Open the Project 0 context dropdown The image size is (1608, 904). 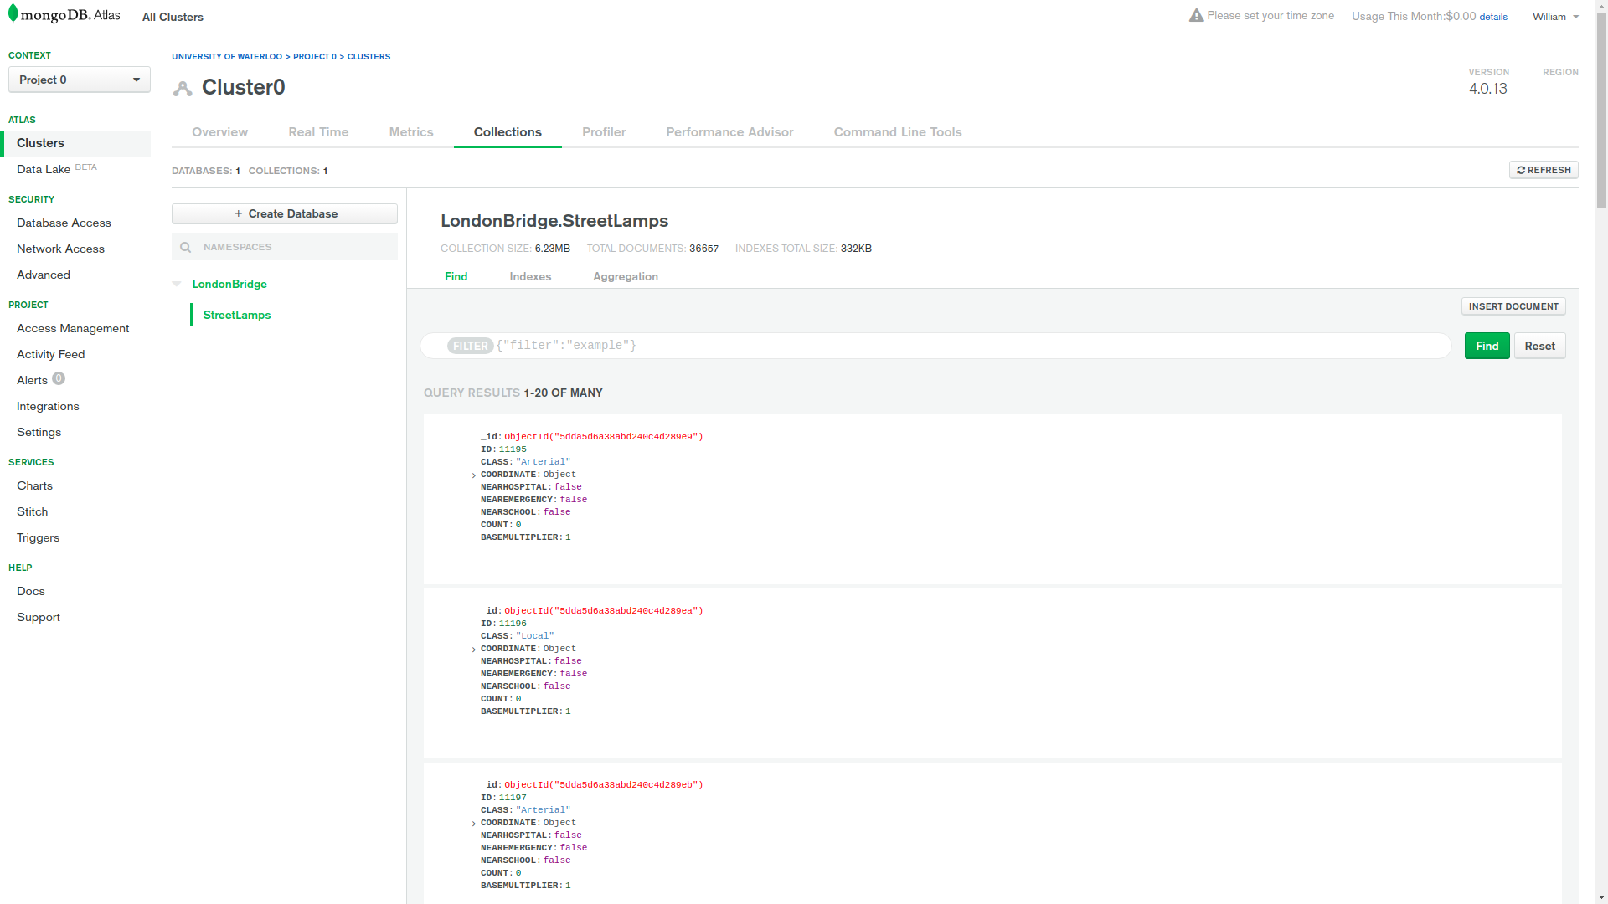pos(80,80)
